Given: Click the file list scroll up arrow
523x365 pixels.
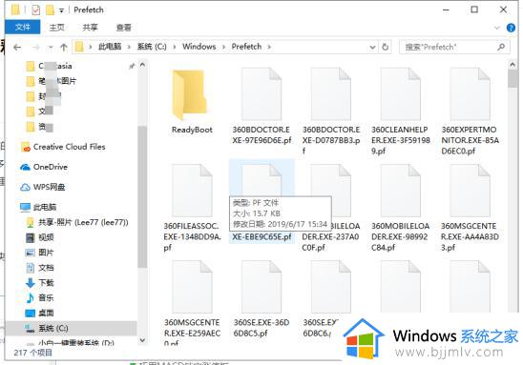Looking at the screenshot, I should pos(513,64).
